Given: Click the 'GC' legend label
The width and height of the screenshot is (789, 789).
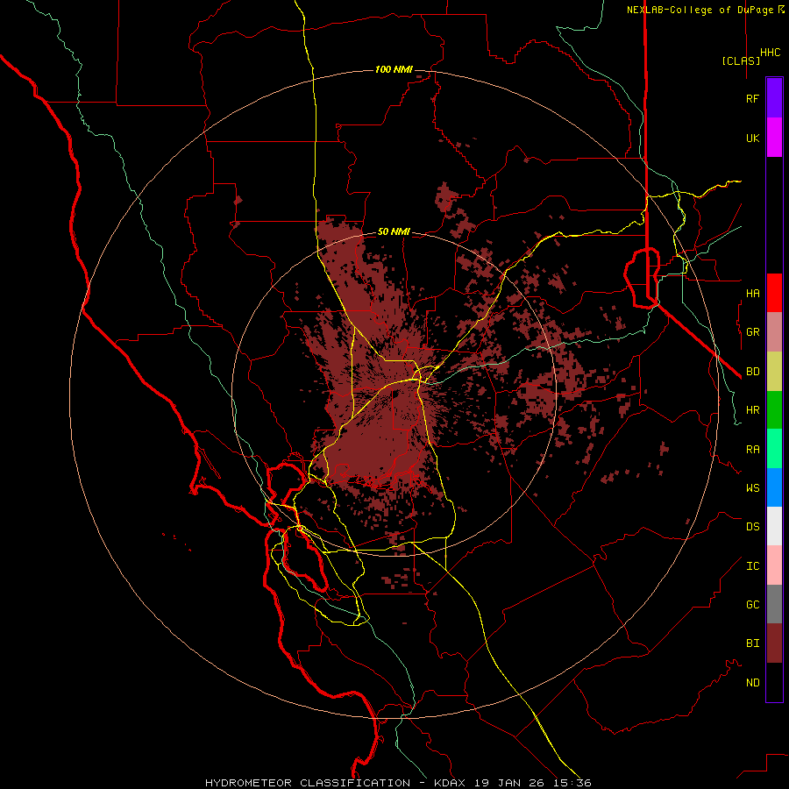Looking at the screenshot, I should tap(752, 605).
